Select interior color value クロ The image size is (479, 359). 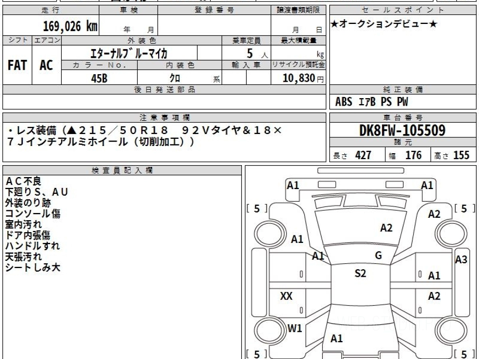(174, 78)
